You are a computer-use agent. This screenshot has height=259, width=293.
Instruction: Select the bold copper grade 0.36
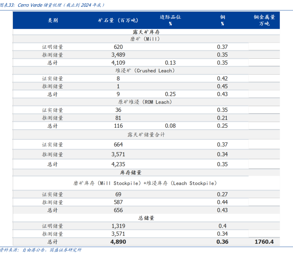(x=222, y=242)
